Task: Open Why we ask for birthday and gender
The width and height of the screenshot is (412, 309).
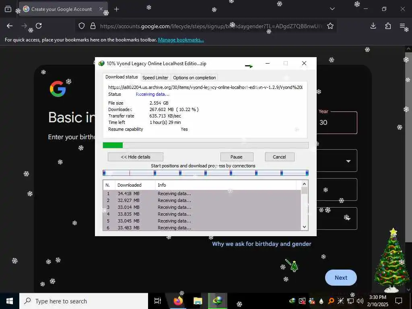Action: (262, 244)
